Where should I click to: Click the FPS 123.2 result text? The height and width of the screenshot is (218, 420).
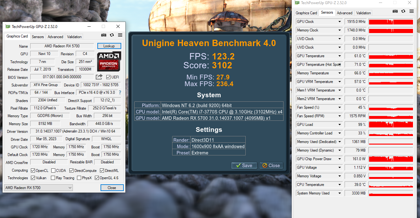(x=212, y=57)
